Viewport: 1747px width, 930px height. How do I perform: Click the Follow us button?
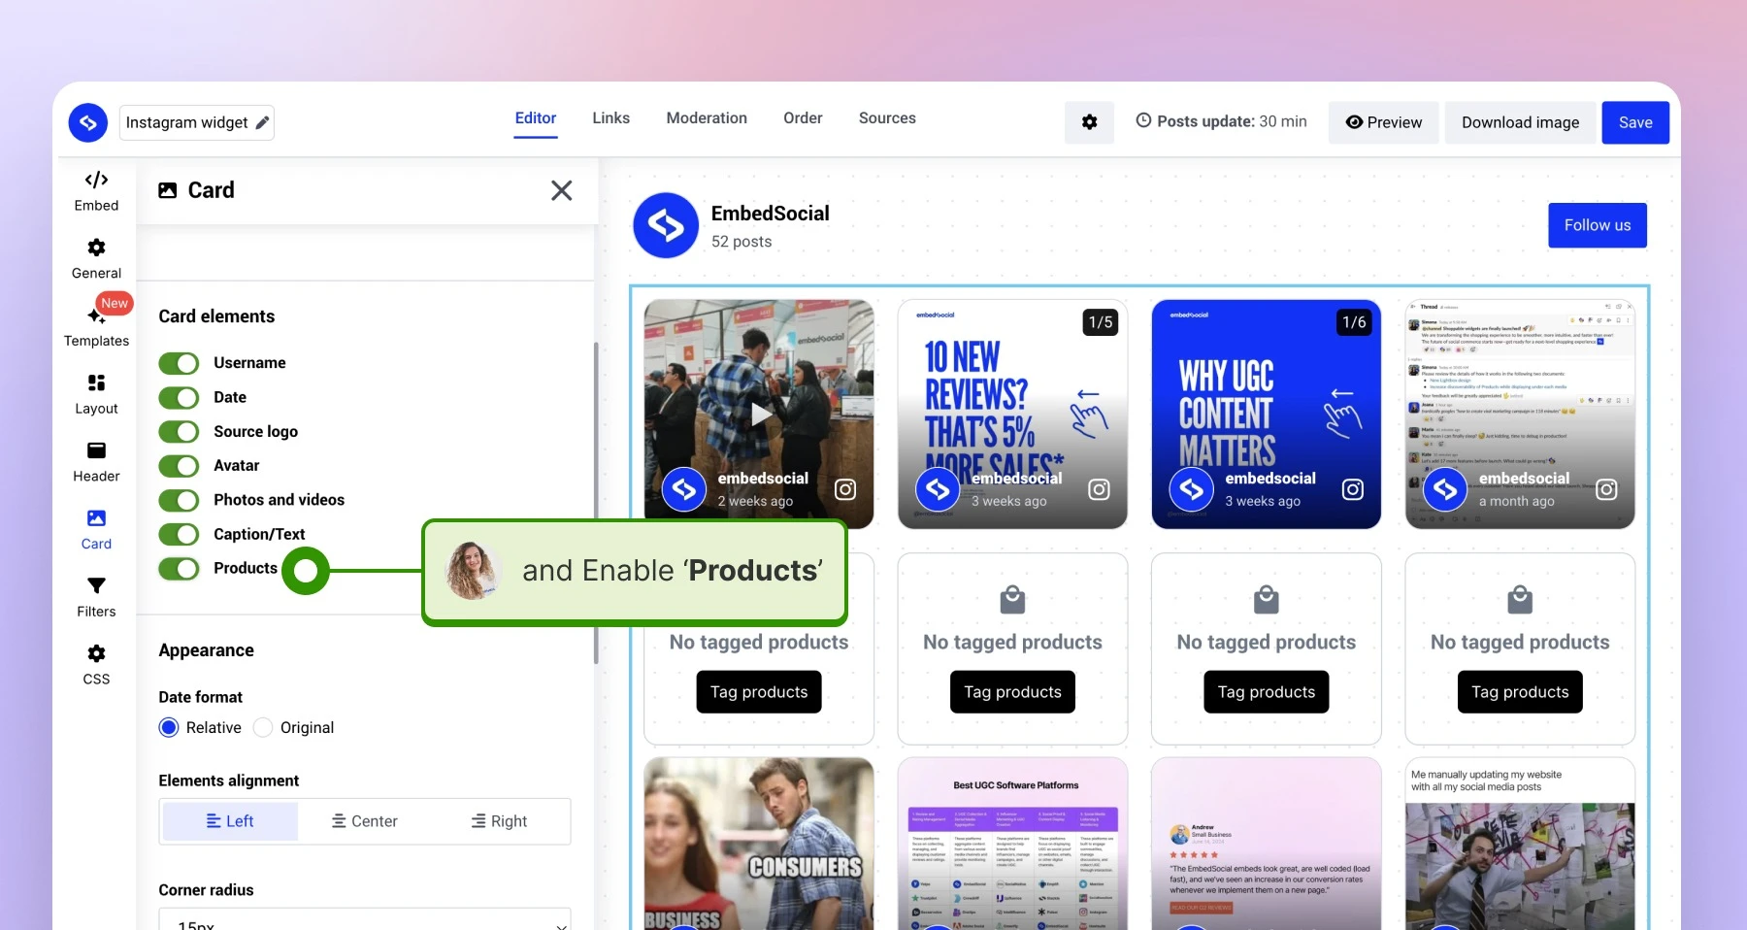point(1598,225)
